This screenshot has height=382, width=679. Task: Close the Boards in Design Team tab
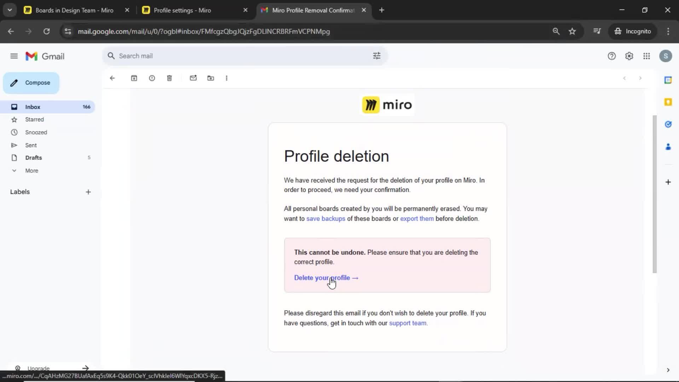pos(127,10)
